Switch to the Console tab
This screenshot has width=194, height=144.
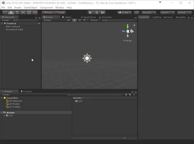pyautogui.click(x=27, y=91)
